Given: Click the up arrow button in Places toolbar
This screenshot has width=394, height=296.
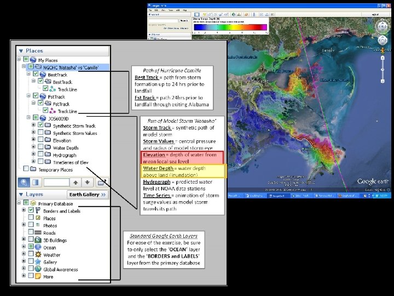Looking at the screenshot, I should pos(76,183).
